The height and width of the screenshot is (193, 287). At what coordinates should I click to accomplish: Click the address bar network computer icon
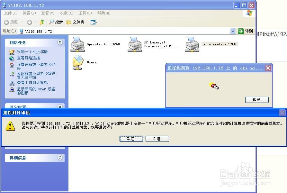coord(22,31)
